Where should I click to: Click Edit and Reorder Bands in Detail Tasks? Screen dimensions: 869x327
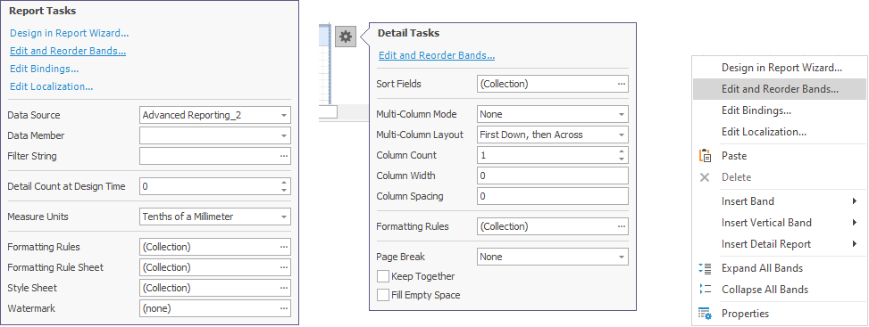coord(437,55)
